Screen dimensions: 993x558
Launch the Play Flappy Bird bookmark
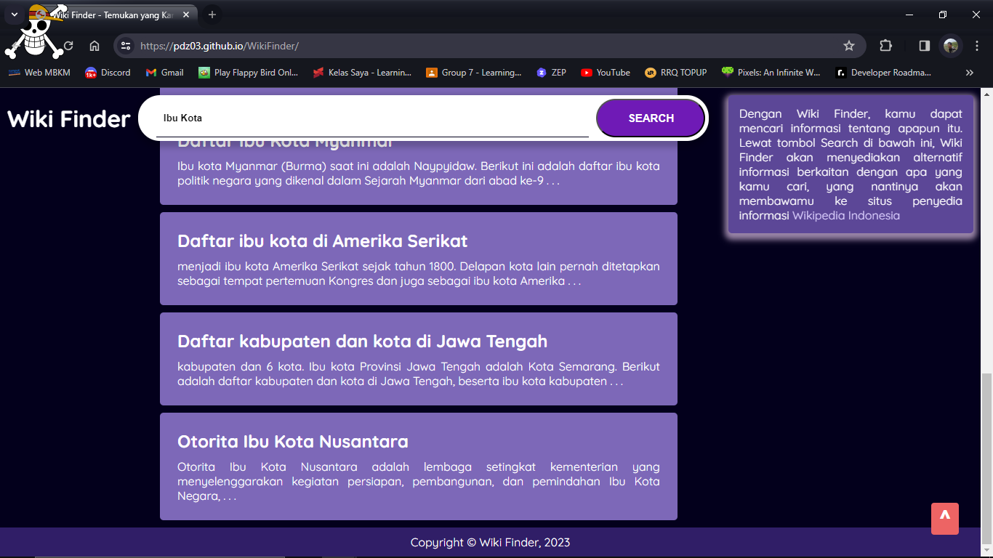[x=248, y=73]
